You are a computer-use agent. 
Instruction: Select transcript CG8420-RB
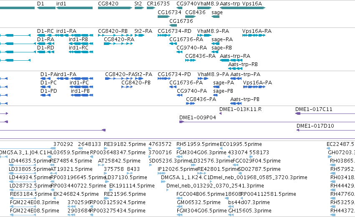pos(113,31)
